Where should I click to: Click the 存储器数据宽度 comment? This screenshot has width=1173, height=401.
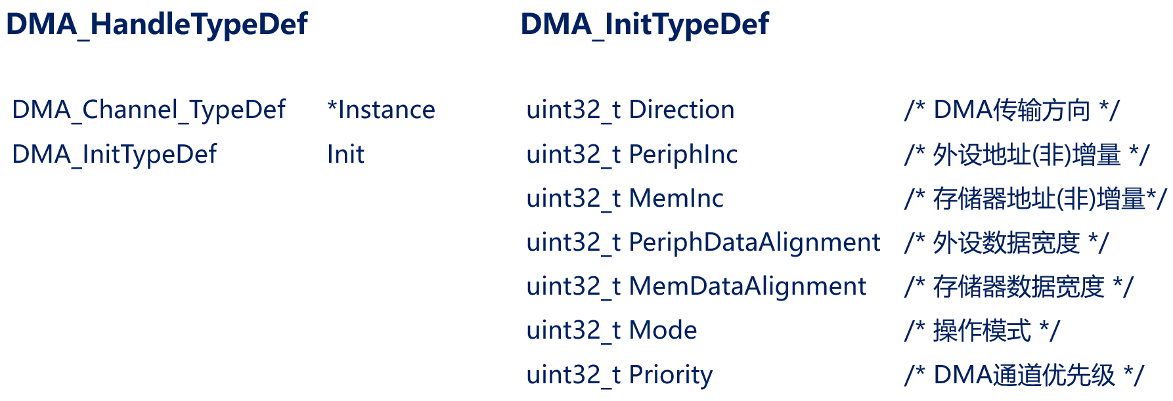(x=1019, y=287)
